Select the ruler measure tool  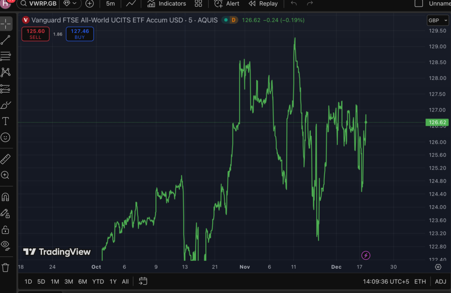point(6,159)
